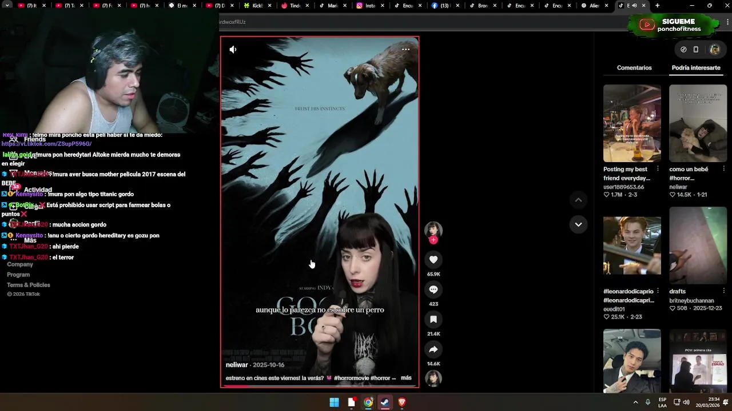Open the clock showing 23:34
The width and height of the screenshot is (732, 411).
tap(708, 402)
